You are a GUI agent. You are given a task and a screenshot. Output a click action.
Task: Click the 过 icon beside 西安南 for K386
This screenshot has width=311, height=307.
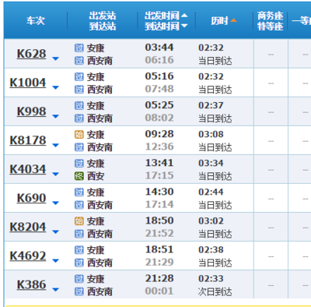(79, 291)
